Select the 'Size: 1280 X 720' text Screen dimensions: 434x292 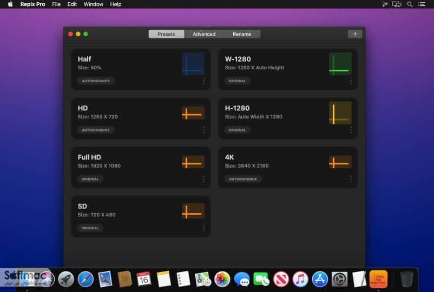click(x=98, y=117)
